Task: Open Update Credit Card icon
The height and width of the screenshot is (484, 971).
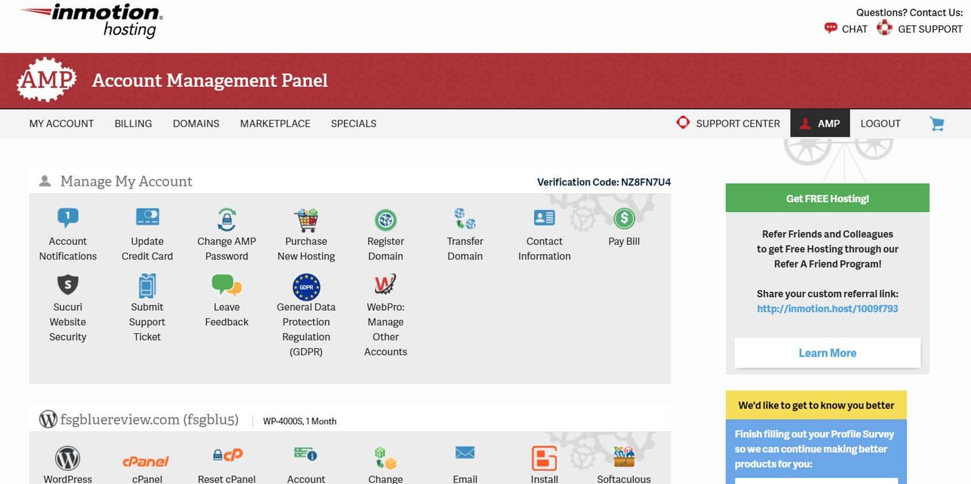Action: pyautogui.click(x=147, y=217)
